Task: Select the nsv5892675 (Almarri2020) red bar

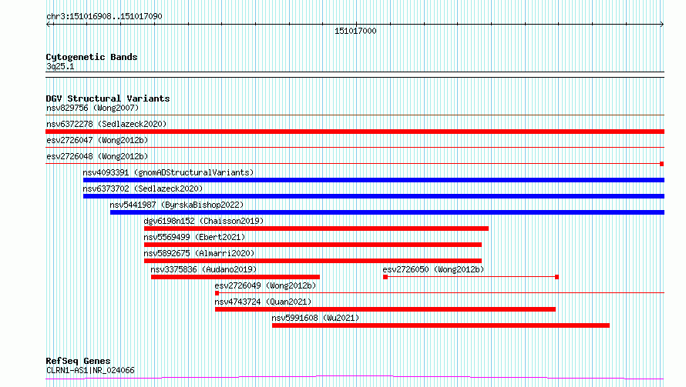Action: [x=313, y=261]
